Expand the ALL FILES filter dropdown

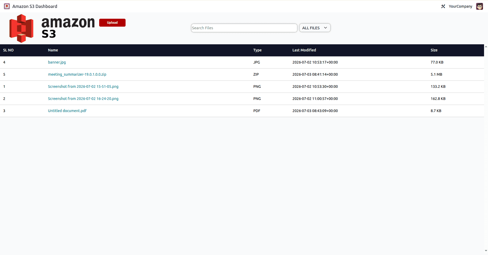(315, 28)
